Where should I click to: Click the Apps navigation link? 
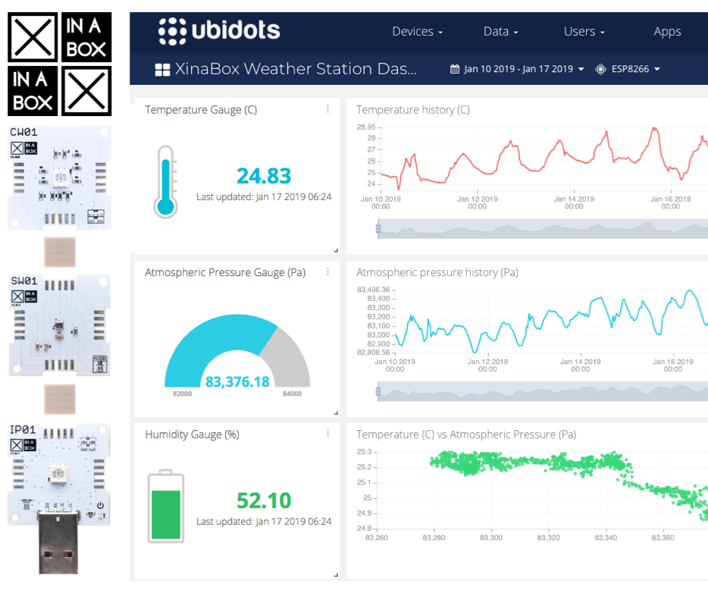pos(667,31)
